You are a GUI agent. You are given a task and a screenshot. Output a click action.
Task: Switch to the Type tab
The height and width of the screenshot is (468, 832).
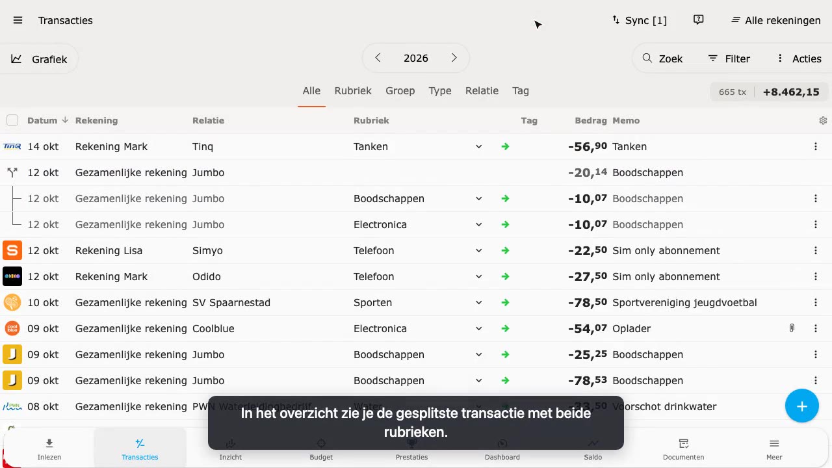440,91
